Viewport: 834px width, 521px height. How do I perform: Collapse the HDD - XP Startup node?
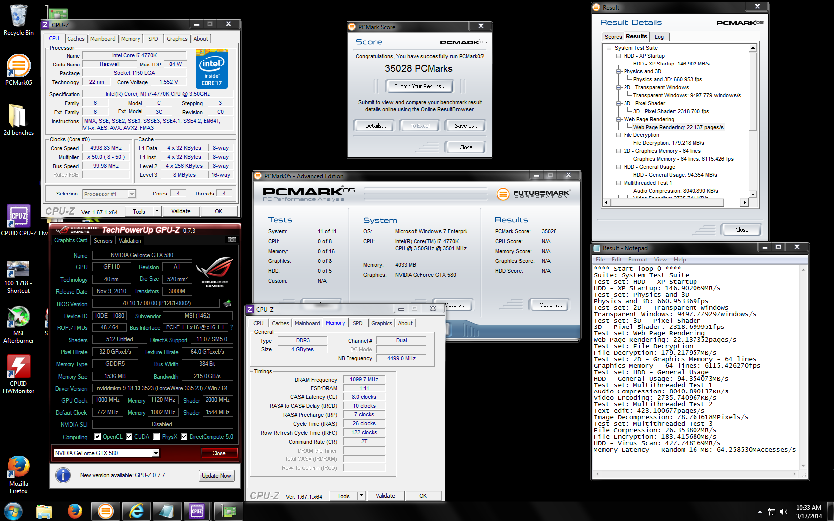[x=619, y=56]
